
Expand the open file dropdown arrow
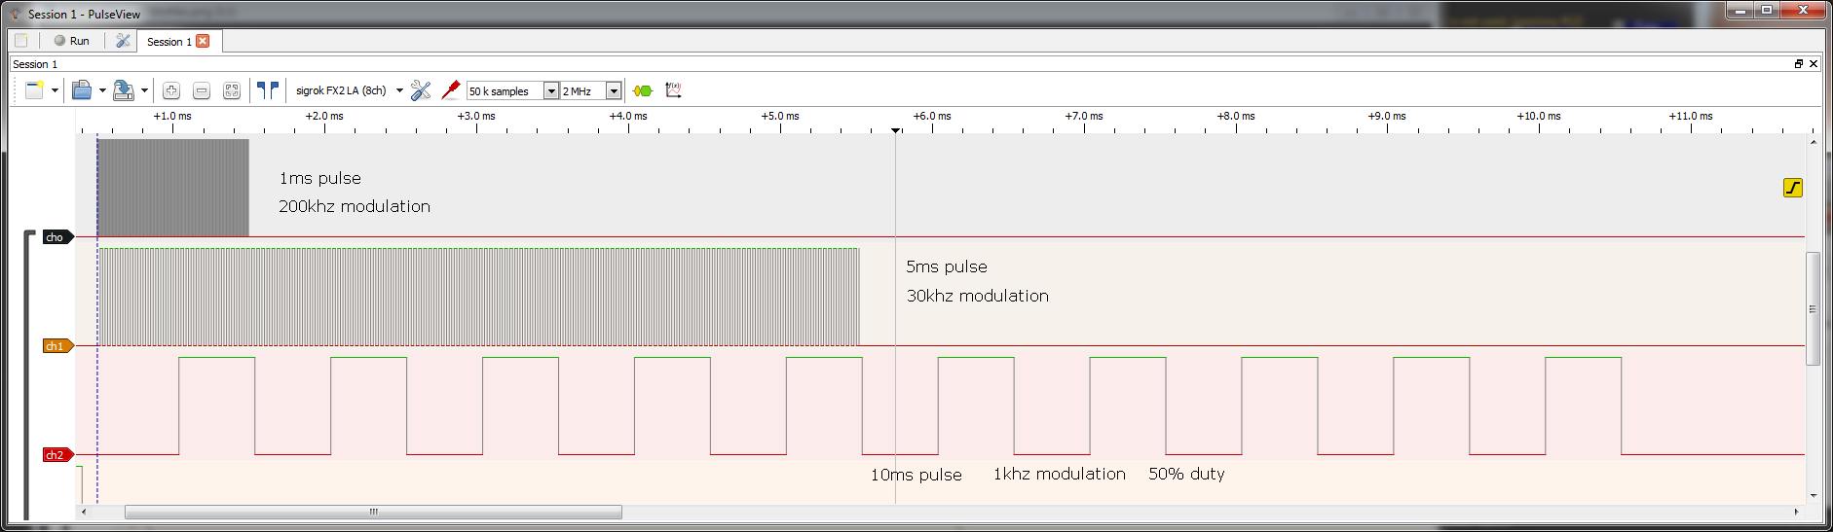(102, 90)
